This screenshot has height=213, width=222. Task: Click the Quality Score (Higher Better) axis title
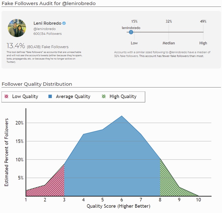119,206
